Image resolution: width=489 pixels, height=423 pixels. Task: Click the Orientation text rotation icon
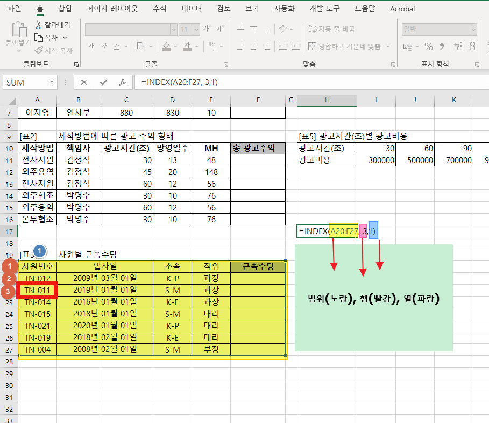pos(283,29)
